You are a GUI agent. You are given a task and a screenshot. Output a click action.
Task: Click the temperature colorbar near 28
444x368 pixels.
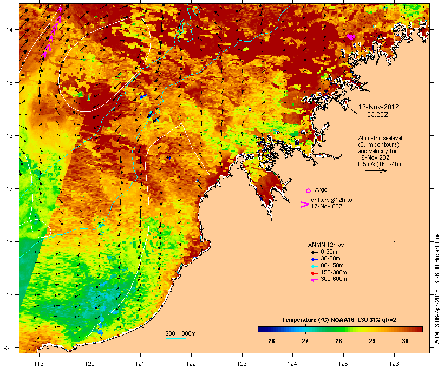[x=338, y=329]
